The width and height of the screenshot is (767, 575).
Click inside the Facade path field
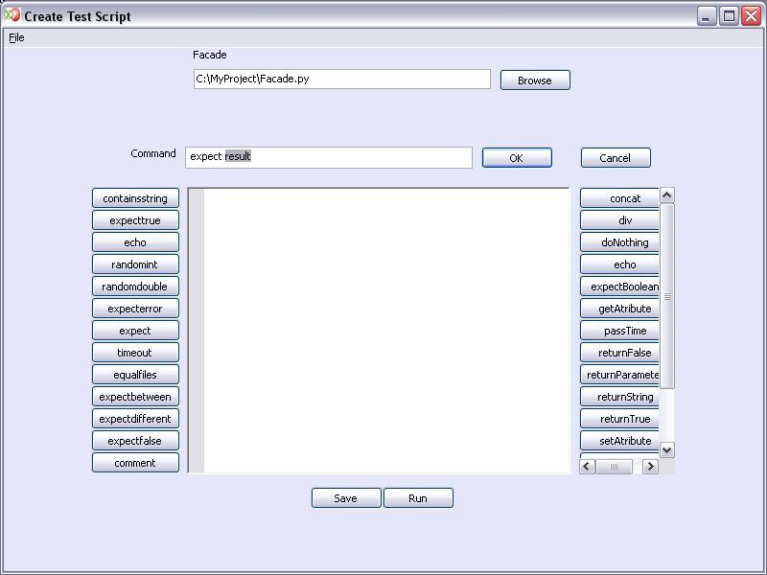pos(340,80)
